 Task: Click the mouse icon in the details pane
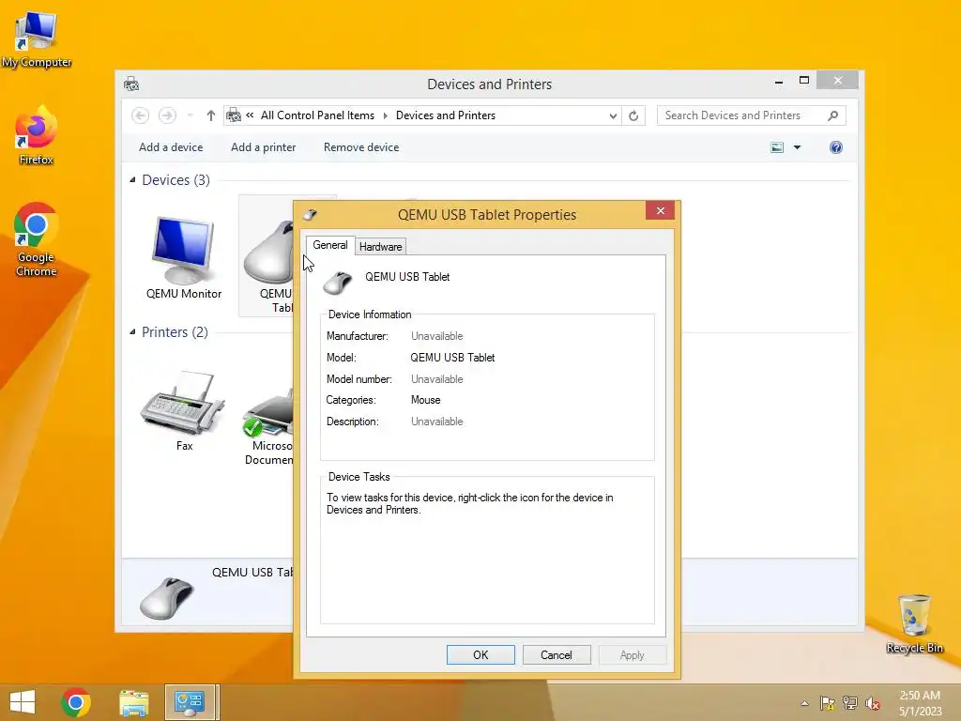point(166,598)
